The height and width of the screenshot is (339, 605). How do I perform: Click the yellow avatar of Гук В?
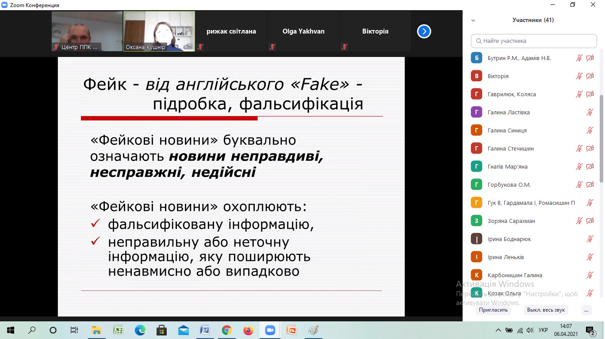(x=476, y=203)
